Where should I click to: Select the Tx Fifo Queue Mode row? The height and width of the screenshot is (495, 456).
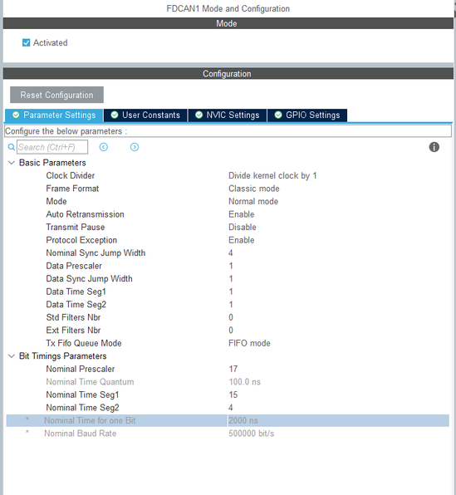point(228,343)
